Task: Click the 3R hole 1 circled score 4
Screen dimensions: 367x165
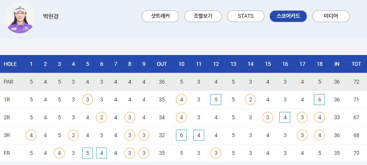Action: tap(31, 135)
